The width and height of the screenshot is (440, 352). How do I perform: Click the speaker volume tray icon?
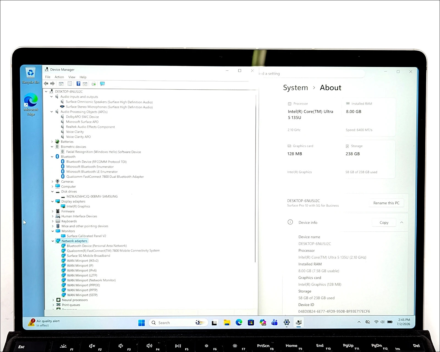point(382,322)
